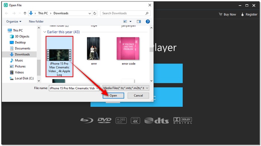Click file list scroll down arrow
Screen dimensions: 261x146
click(x=151, y=81)
